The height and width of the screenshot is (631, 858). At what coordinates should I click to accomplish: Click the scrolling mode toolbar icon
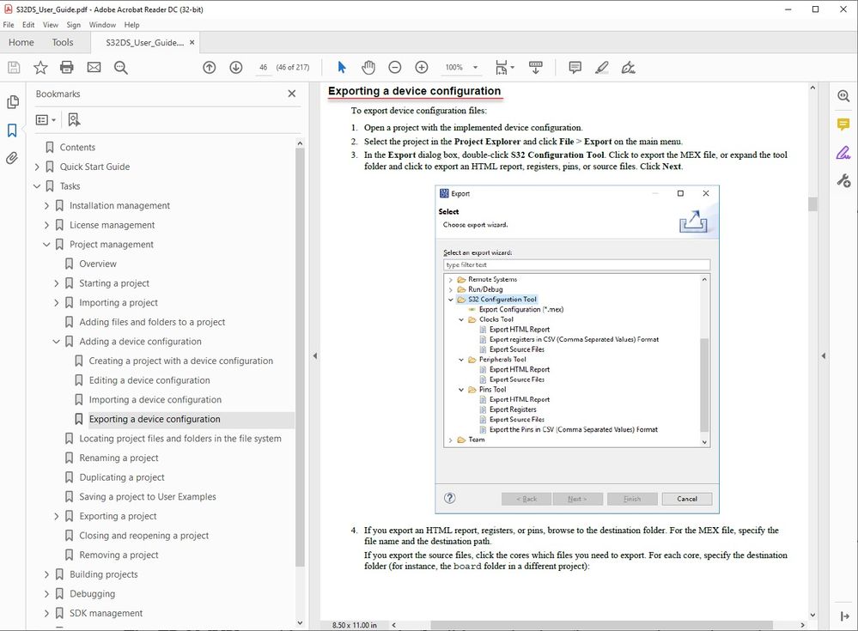click(536, 67)
